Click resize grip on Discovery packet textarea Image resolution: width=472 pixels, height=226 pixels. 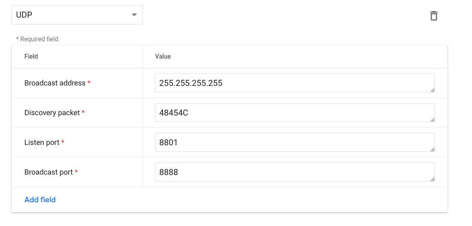click(432, 120)
